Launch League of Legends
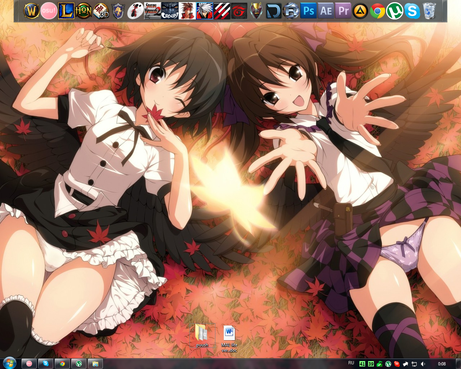This screenshot has height=369, width=461. tap(66, 10)
